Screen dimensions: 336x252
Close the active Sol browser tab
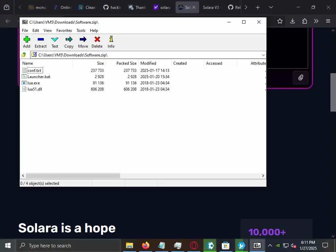click(194, 7)
